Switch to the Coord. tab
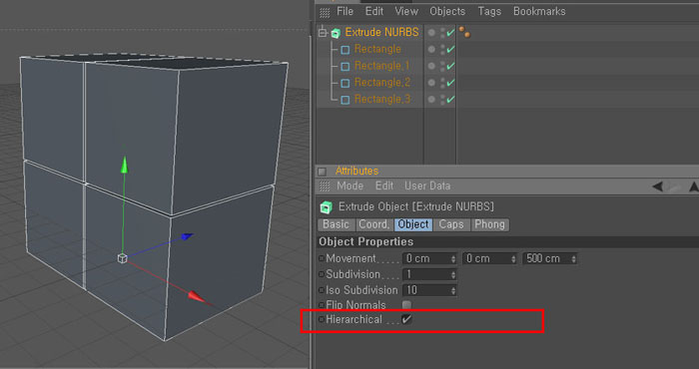Image resolution: width=699 pixels, height=369 pixels. (x=374, y=224)
